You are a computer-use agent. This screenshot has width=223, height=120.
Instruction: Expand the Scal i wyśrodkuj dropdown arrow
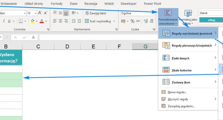click(x=114, y=21)
